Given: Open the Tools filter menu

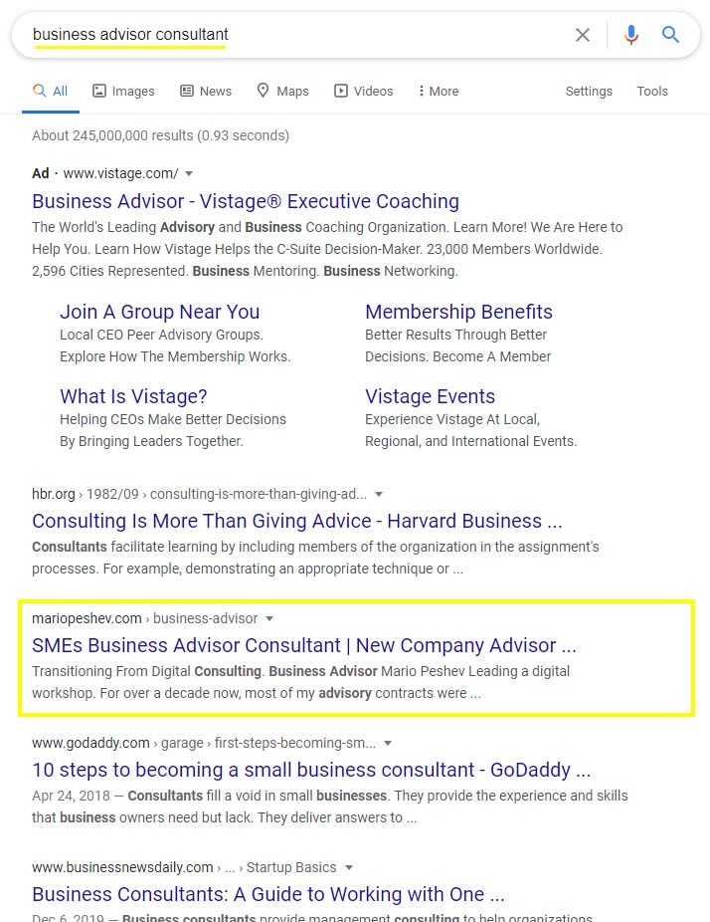Looking at the screenshot, I should (652, 91).
